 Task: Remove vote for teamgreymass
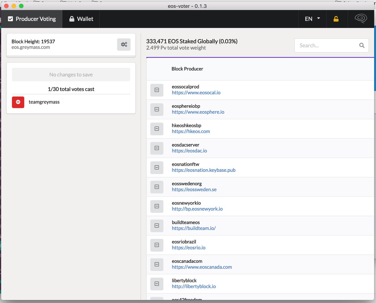[18, 102]
